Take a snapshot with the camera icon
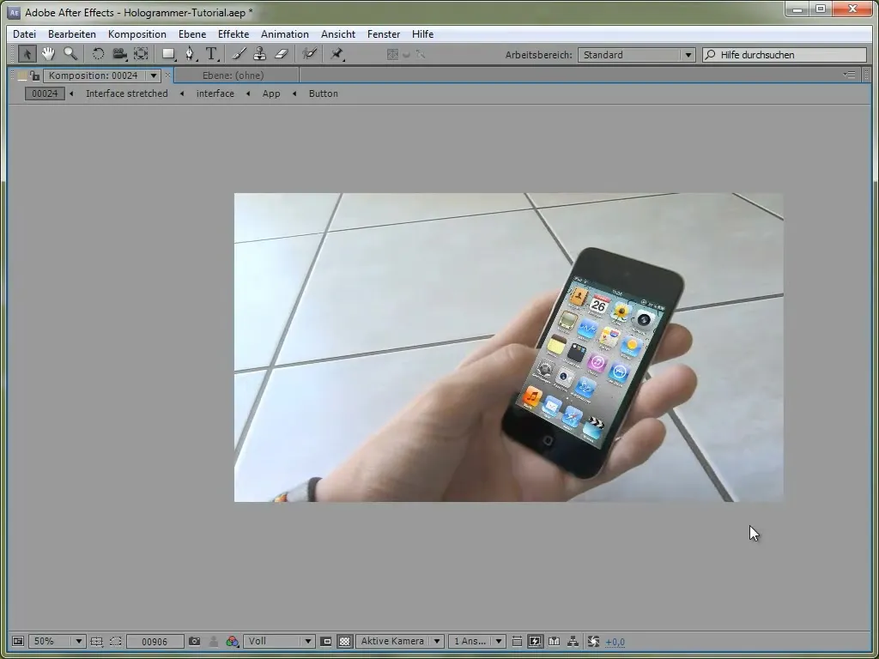Viewport: 879px width, 659px height. (x=194, y=641)
